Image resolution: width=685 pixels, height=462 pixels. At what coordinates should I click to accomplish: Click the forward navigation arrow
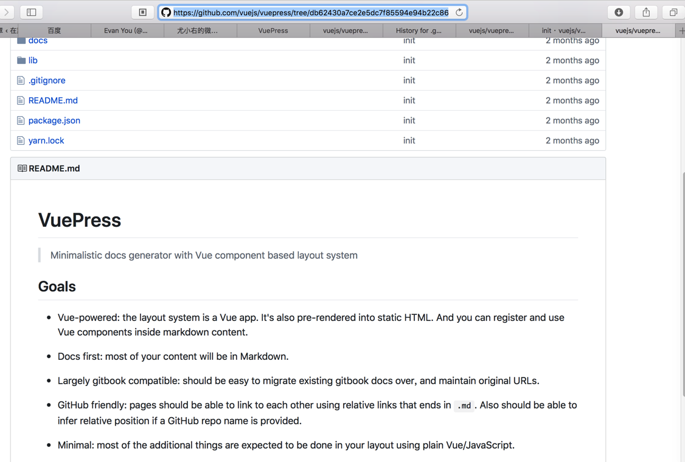click(x=7, y=12)
